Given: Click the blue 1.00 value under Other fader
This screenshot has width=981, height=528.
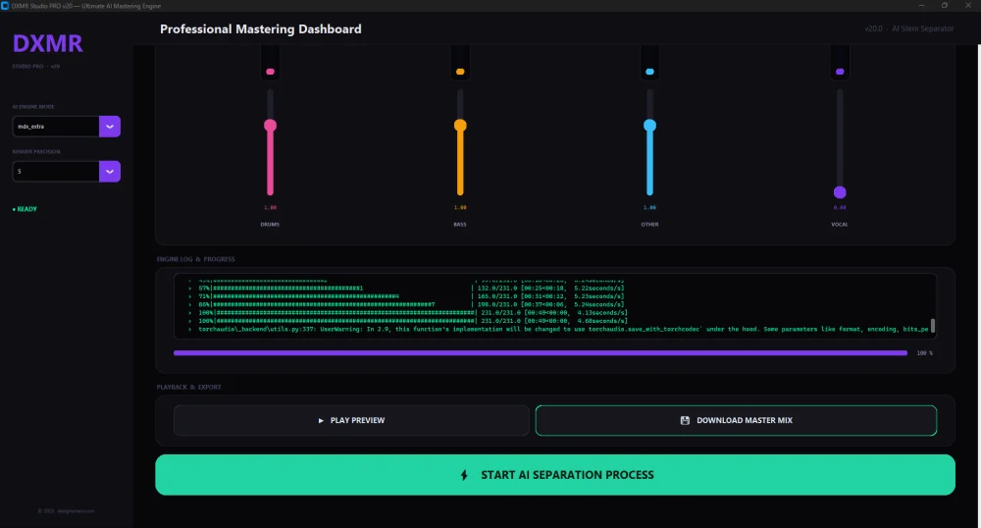Looking at the screenshot, I should coord(650,208).
